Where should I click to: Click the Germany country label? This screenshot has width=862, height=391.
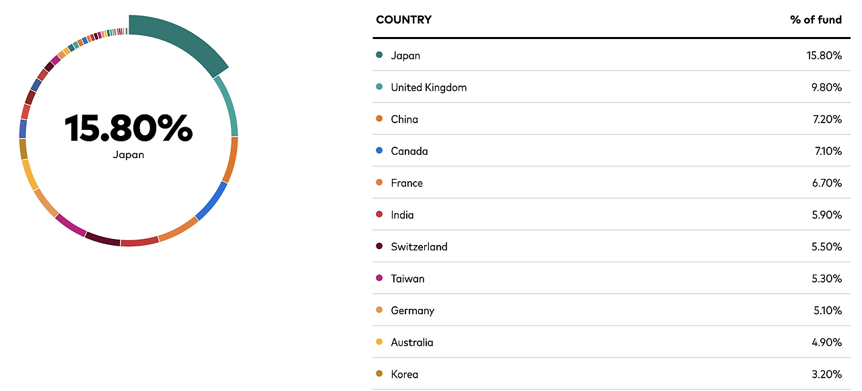coord(412,311)
